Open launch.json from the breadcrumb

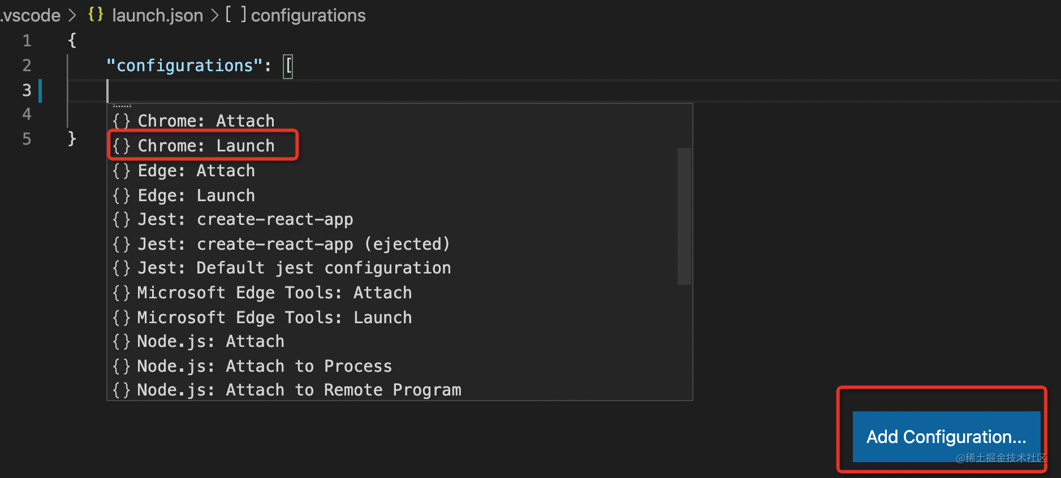[x=157, y=15]
